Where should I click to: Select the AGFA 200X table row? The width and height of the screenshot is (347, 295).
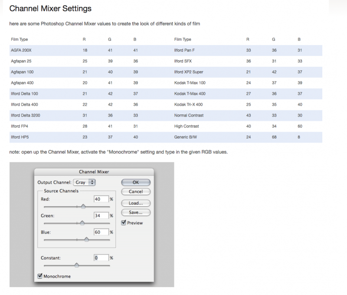pos(20,50)
